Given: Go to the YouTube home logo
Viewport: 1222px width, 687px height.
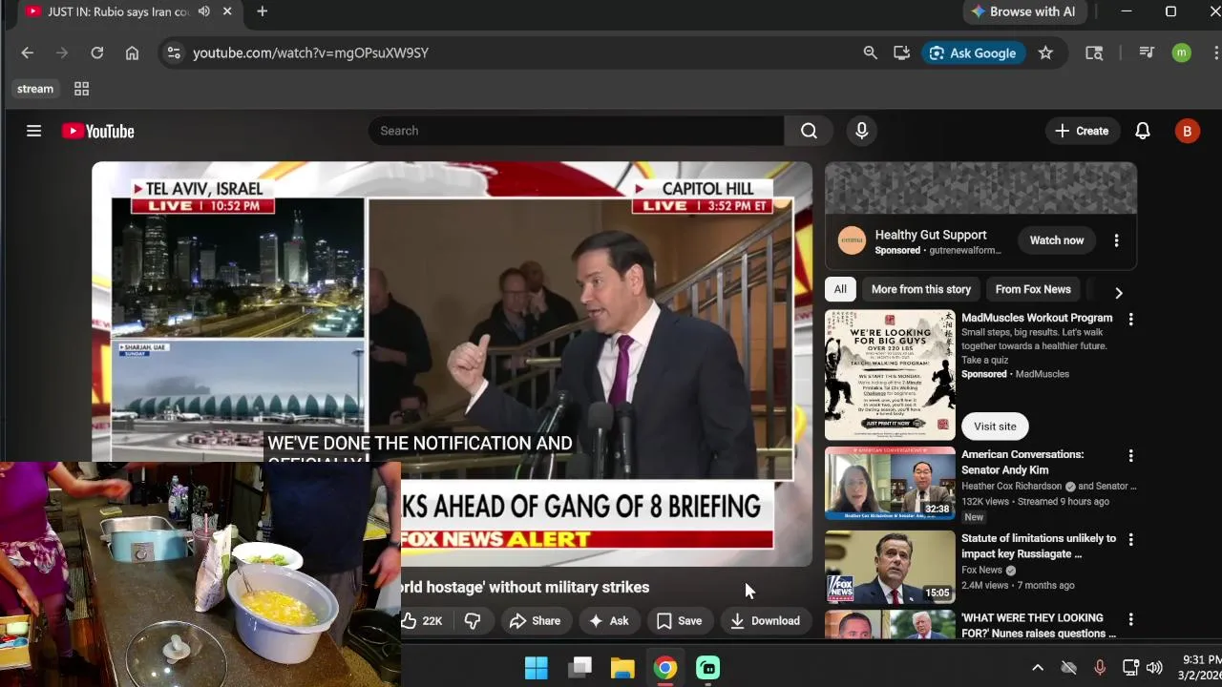Looking at the screenshot, I should click(x=98, y=131).
